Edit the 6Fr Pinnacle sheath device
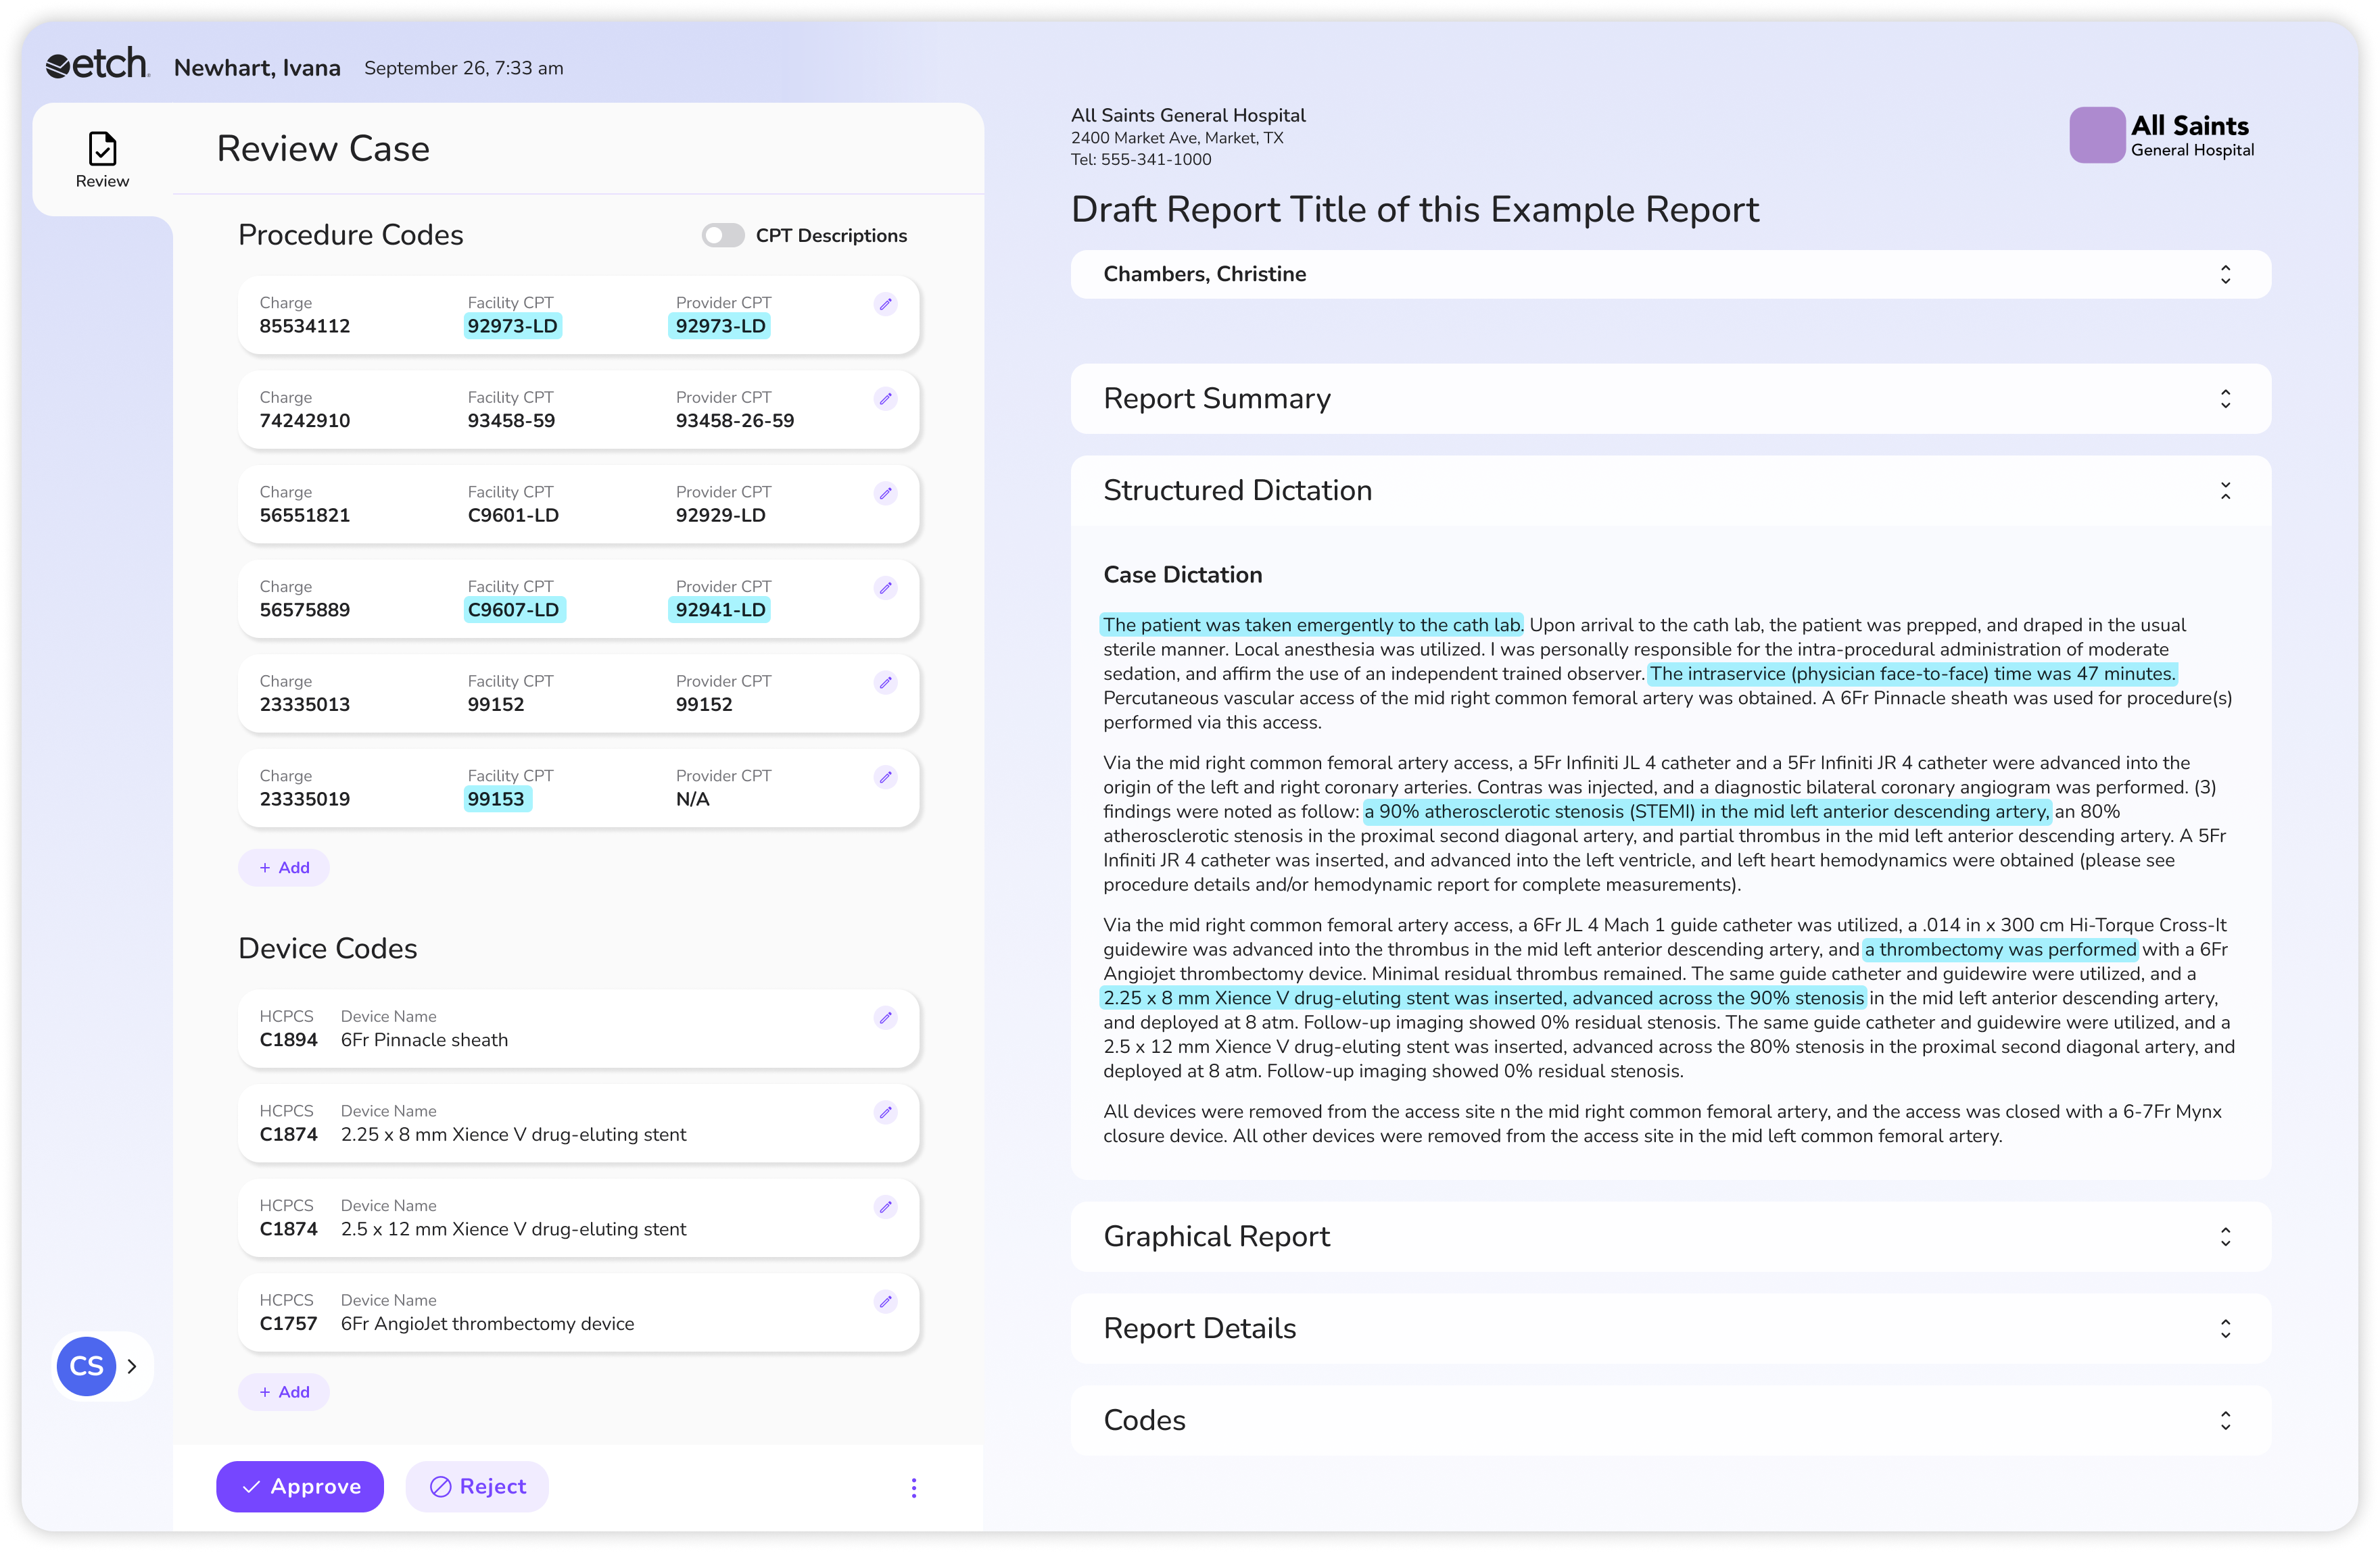The image size is (2380, 1553). tap(885, 1017)
